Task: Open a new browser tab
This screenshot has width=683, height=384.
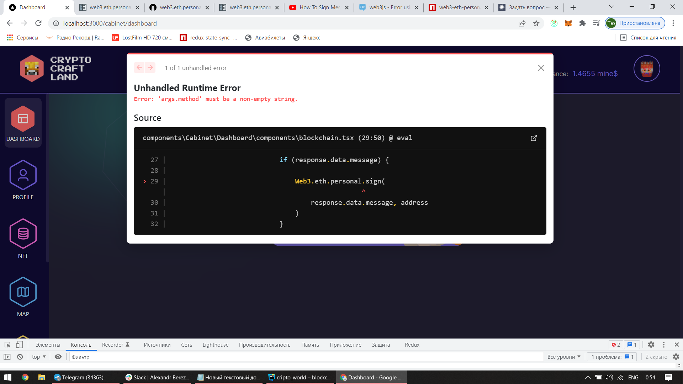Action: pos(573,7)
